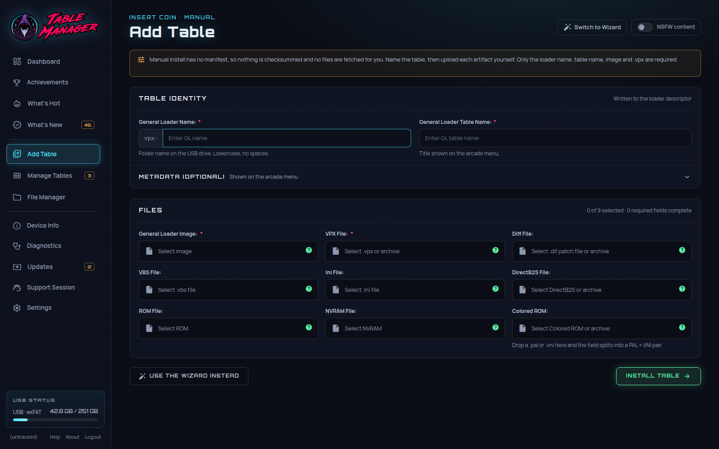Open Support Session page
Screen dimensions: 719x449
point(53,287)
